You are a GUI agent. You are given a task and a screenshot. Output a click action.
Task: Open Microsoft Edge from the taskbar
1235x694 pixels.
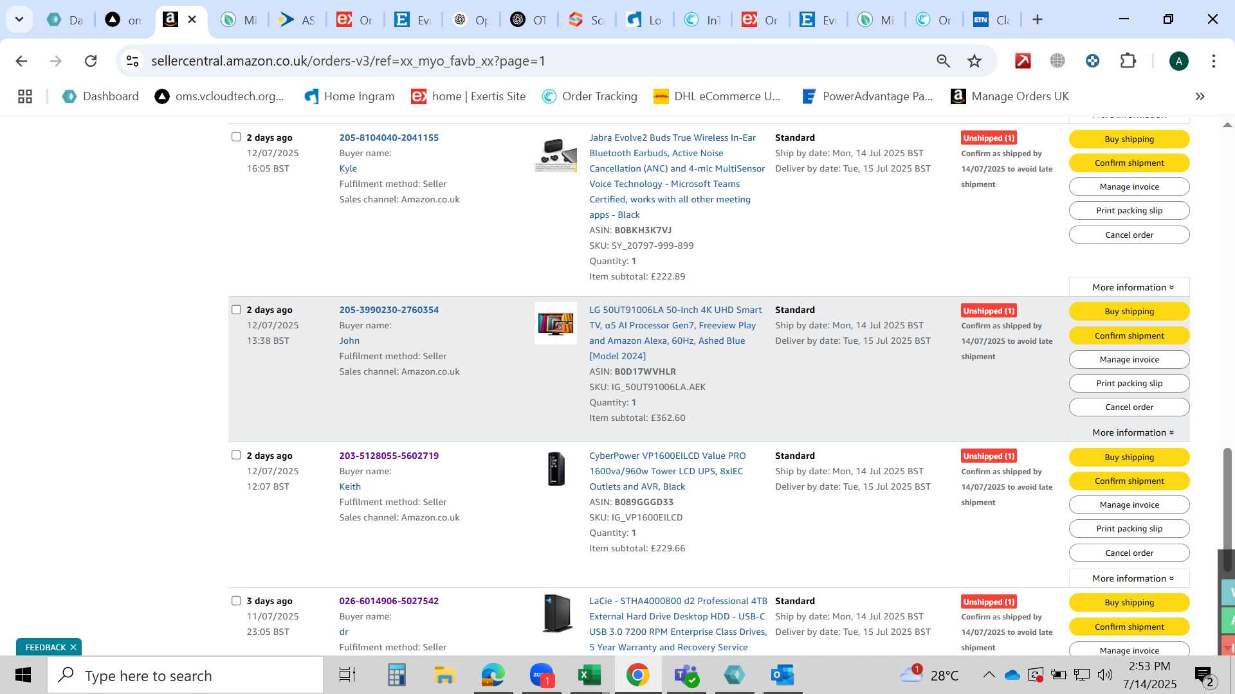(x=493, y=675)
